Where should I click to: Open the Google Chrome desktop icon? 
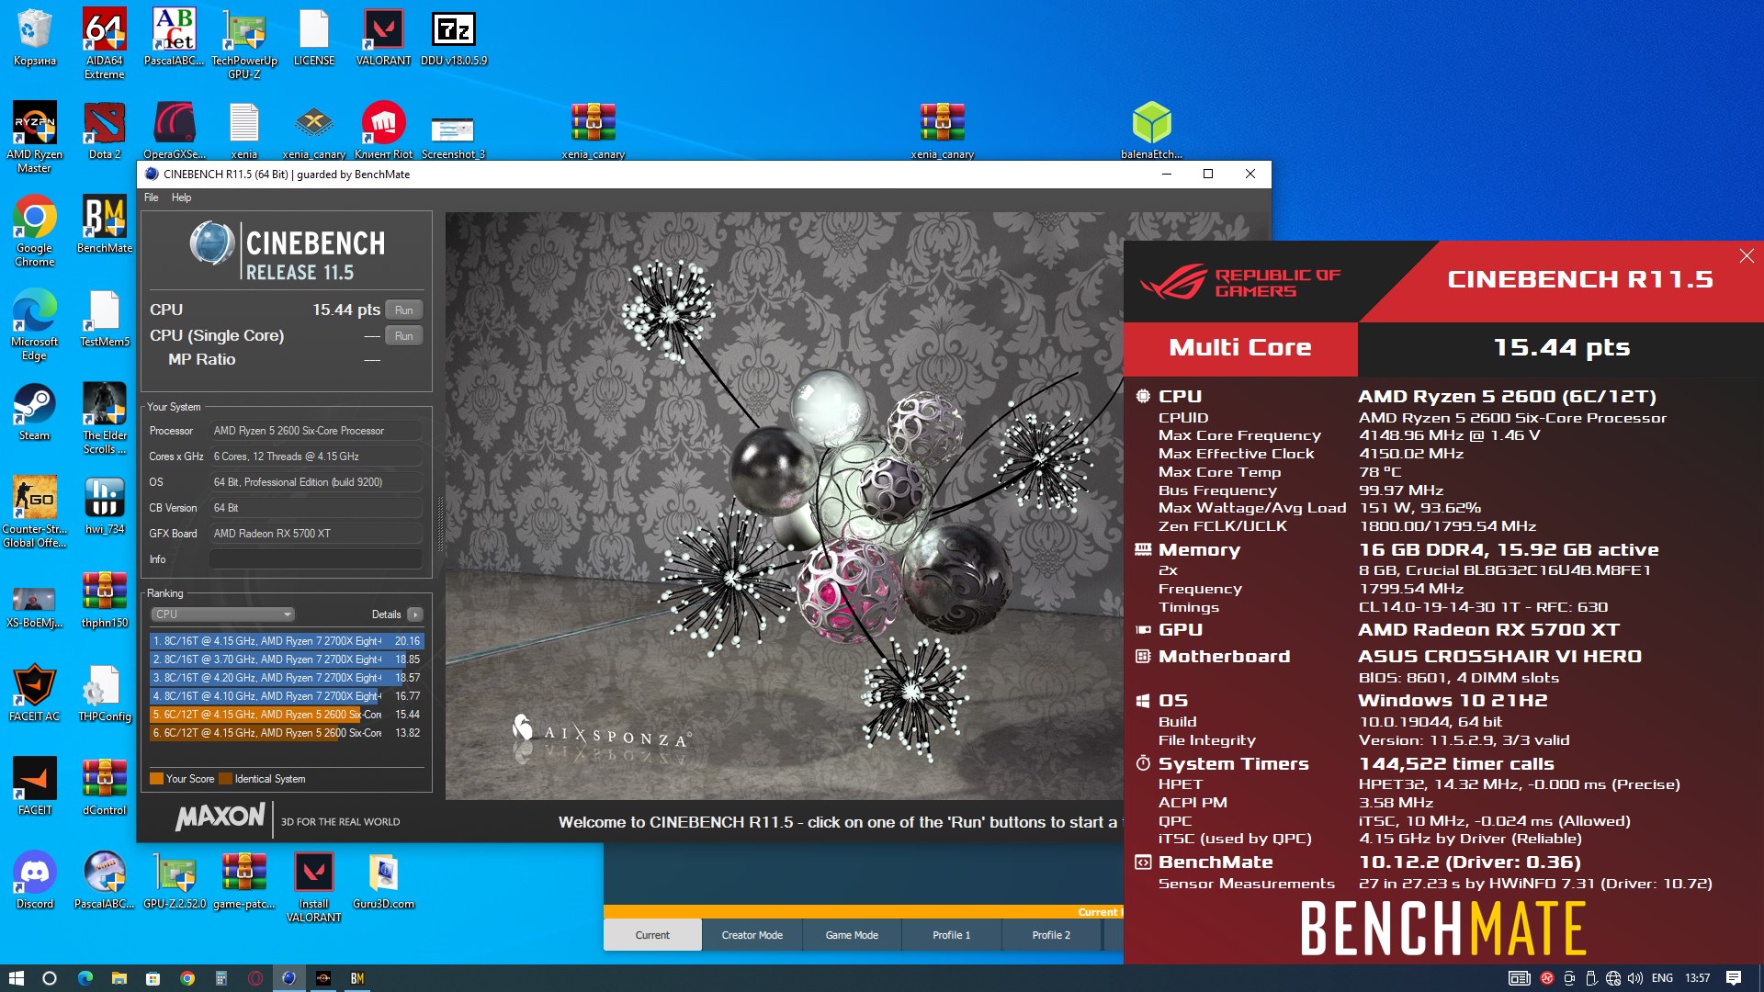click(34, 230)
